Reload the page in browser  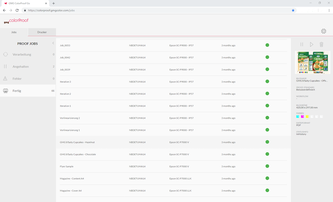17,10
